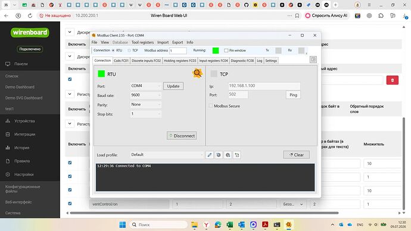Click the ModBus address input field
The width and height of the screenshot is (411, 231).
tap(178, 51)
